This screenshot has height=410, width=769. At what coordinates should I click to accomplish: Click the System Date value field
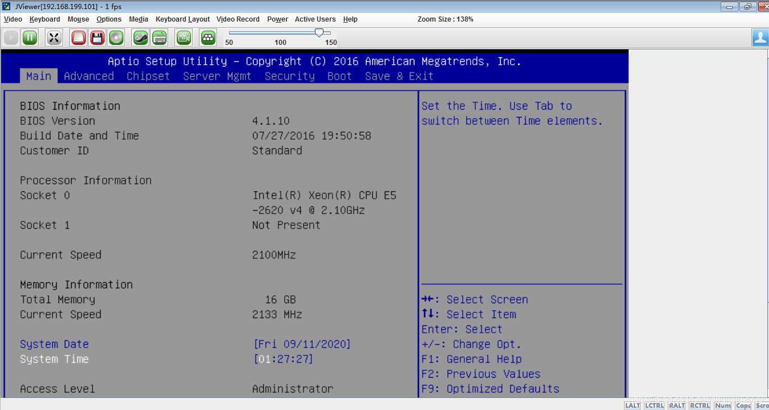click(302, 344)
